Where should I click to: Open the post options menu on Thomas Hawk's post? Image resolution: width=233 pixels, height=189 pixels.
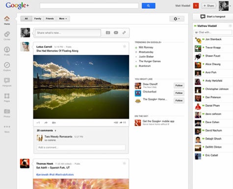(124, 164)
